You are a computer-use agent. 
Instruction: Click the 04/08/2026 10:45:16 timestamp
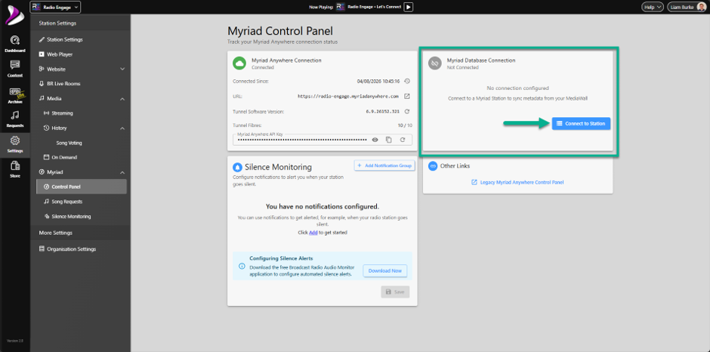(x=378, y=82)
